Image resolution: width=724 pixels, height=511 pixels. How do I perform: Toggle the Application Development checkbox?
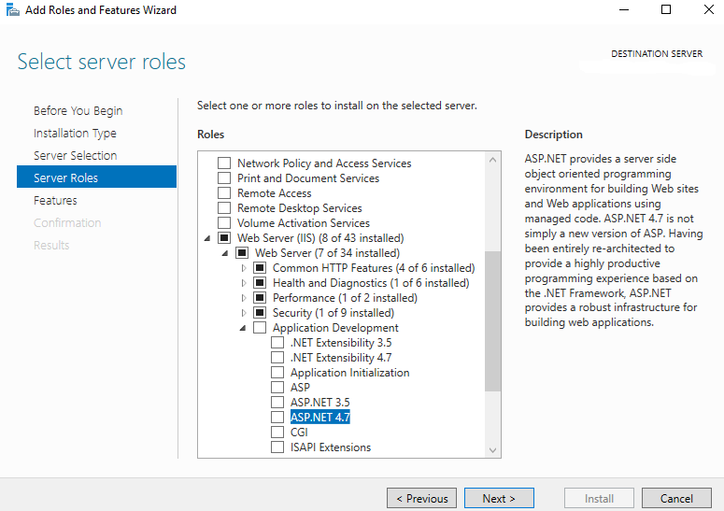tap(260, 328)
